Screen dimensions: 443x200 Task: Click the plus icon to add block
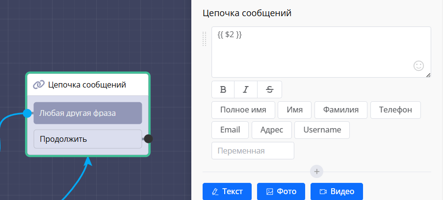point(317,172)
